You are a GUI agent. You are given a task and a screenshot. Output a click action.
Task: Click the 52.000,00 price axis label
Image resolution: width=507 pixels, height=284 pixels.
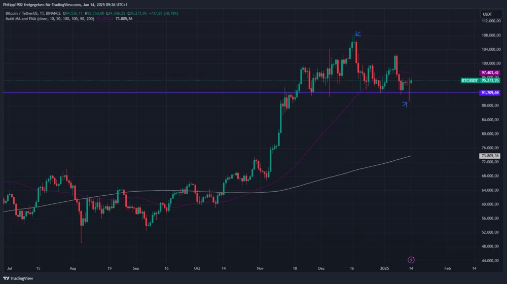pos(491,232)
